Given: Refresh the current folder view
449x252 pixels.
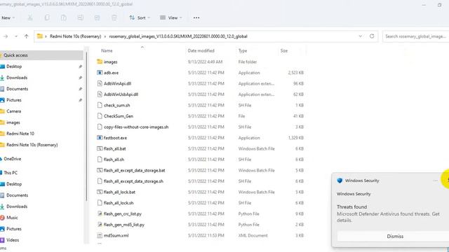Looking at the screenshot, I should coord(372,36).
